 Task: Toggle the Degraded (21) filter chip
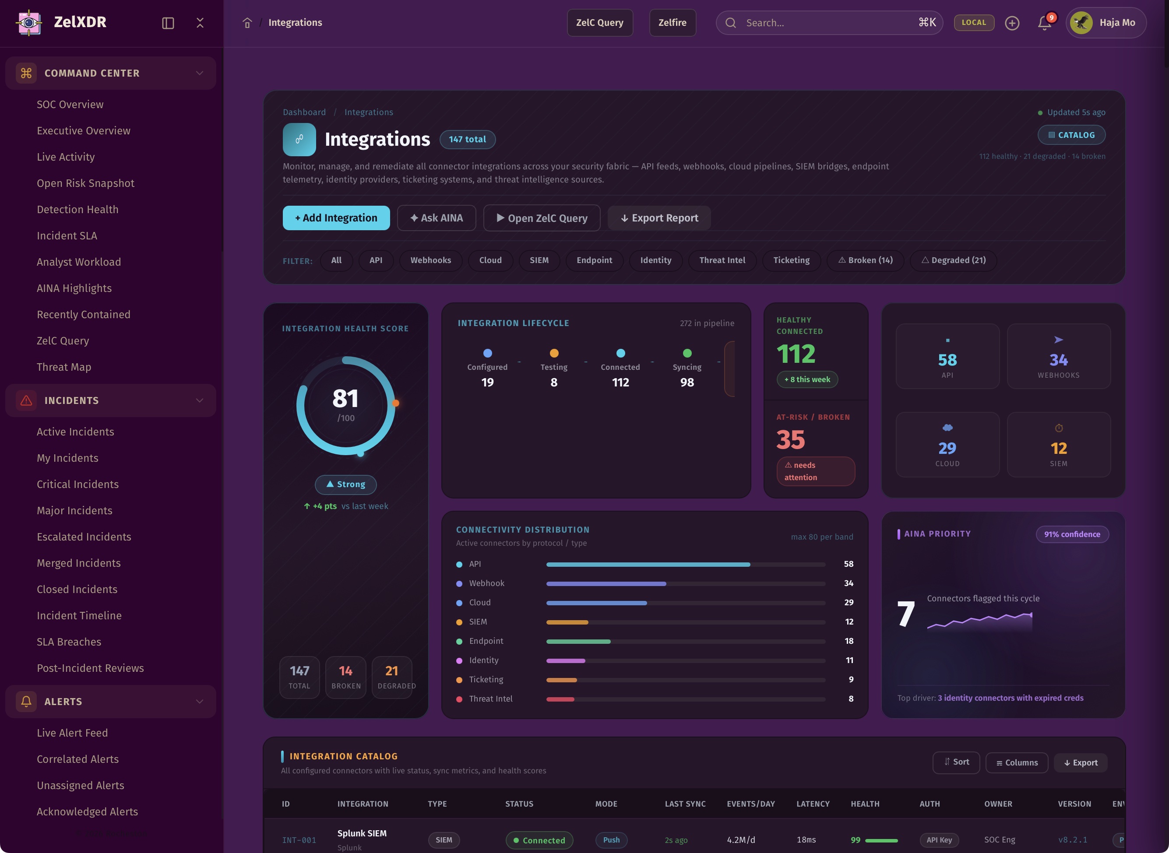coord(953,260)
